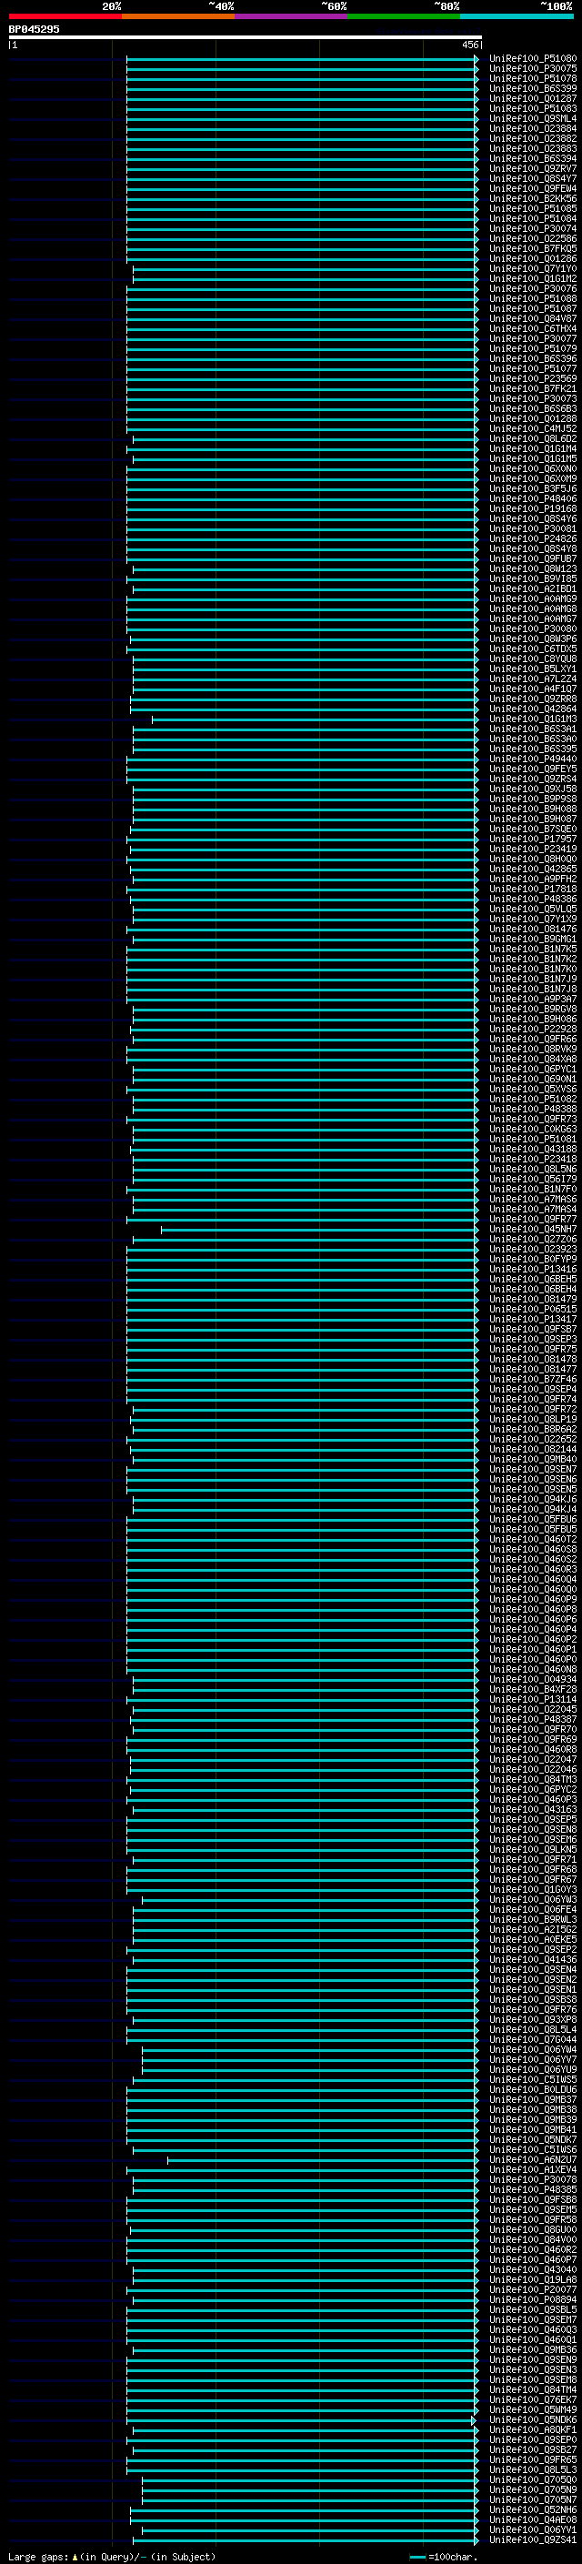Select UniRef100_Q84TM4 label
Viewport: 582px width, 2564px height.
(x=532, y=2389)
